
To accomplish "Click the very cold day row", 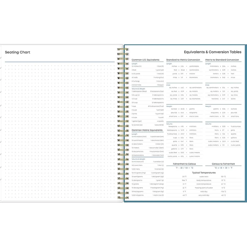I will pyautogui.click(x=204, y=195).
